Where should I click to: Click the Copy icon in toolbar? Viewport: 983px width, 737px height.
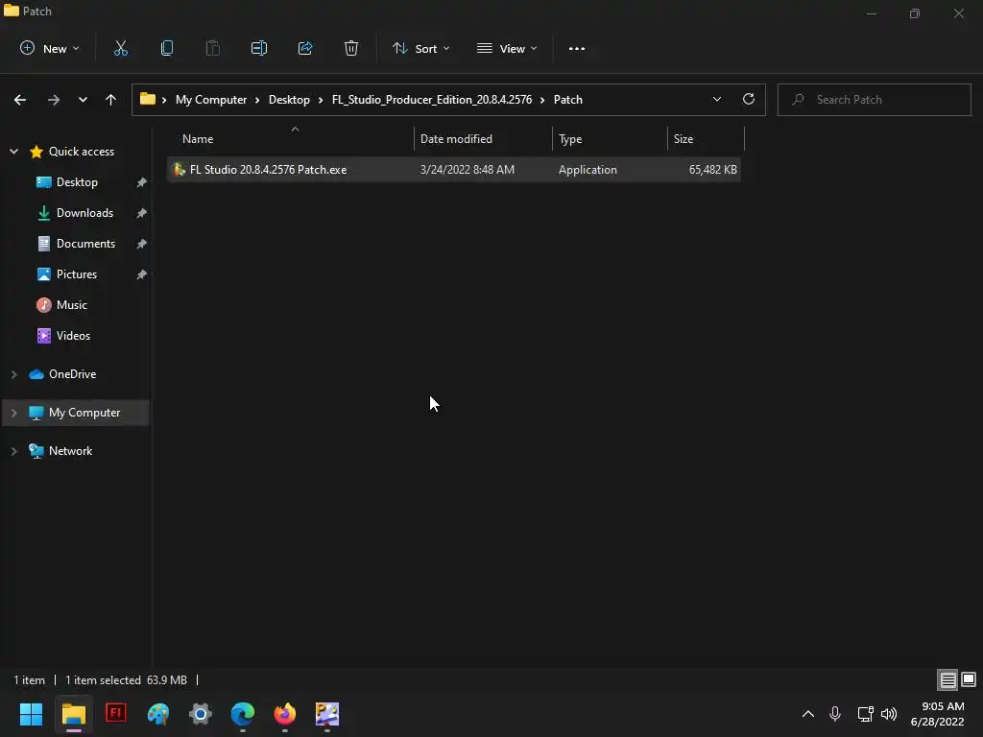[167, 48]
